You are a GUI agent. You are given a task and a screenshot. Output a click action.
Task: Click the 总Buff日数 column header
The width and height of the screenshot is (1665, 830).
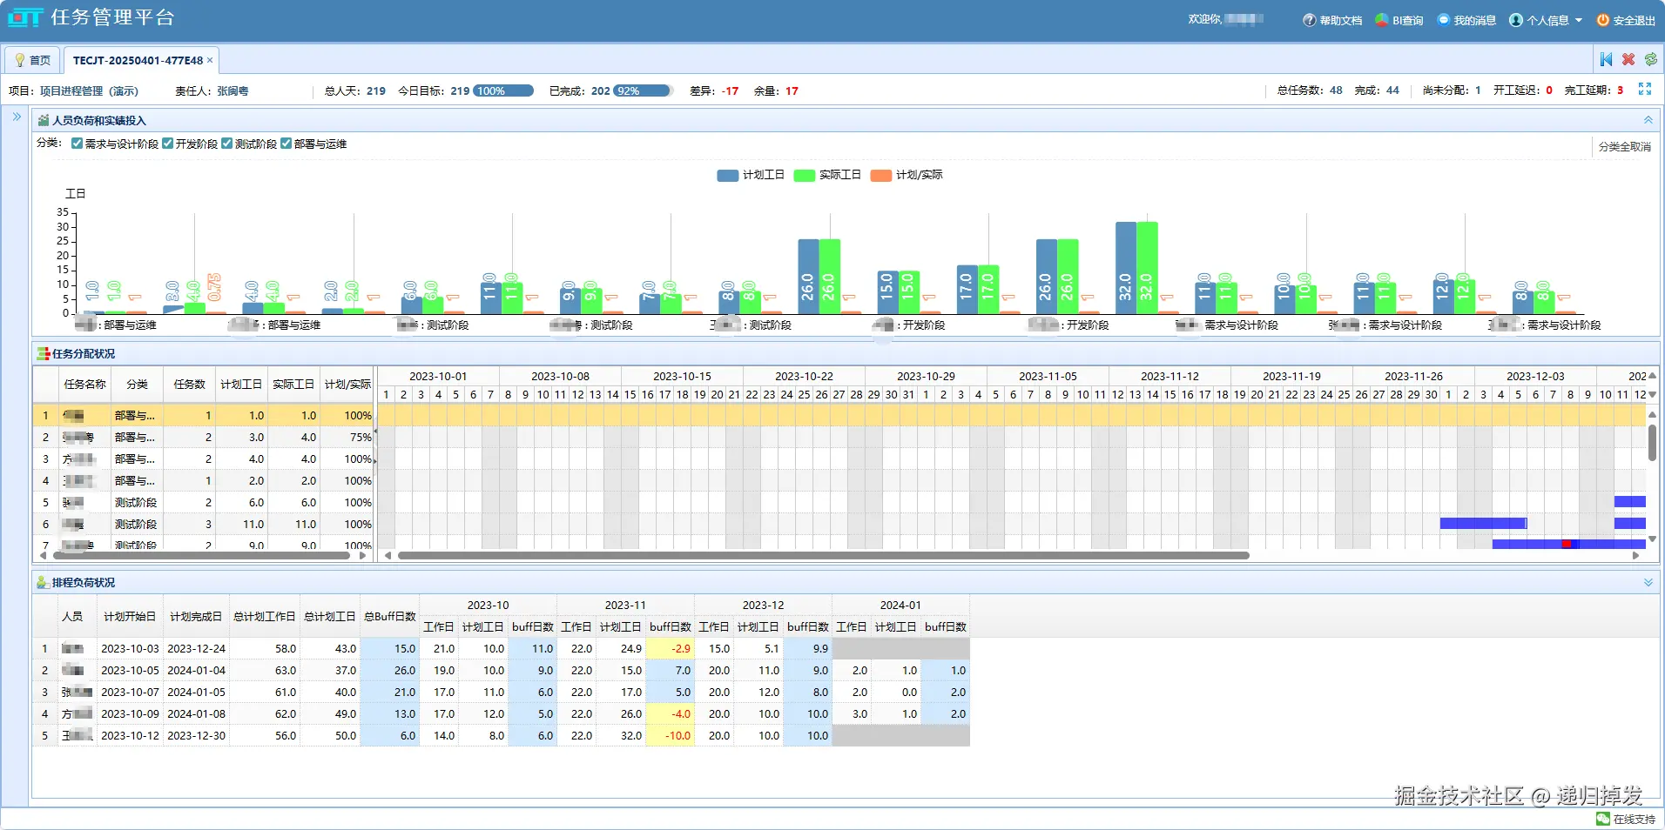pyautogui.click(x=390, y=616)
